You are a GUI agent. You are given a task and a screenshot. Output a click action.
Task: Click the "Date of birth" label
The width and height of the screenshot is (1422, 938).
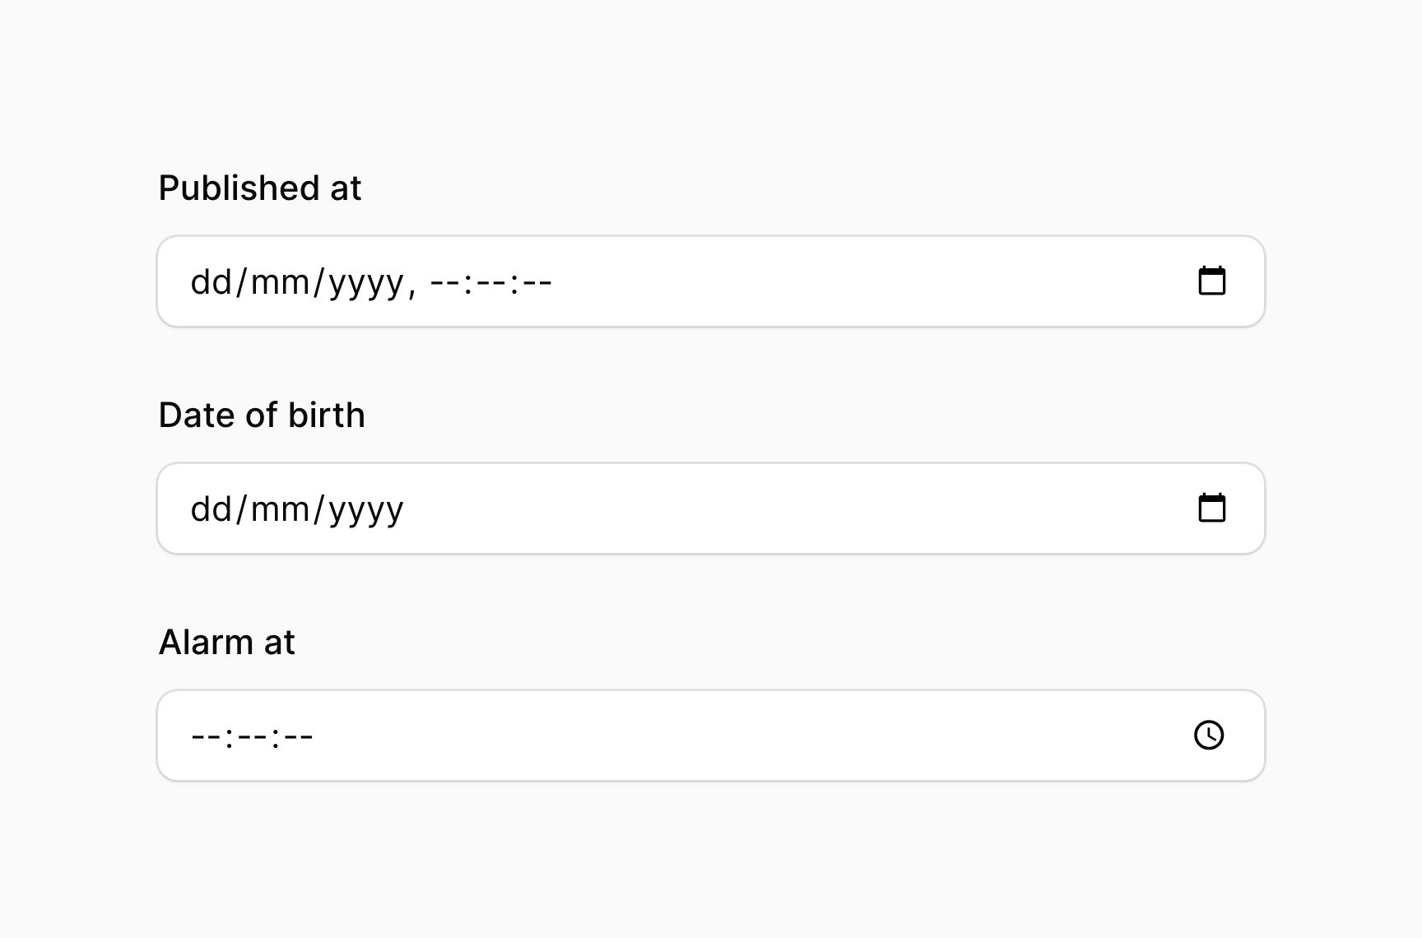point(262,416)
